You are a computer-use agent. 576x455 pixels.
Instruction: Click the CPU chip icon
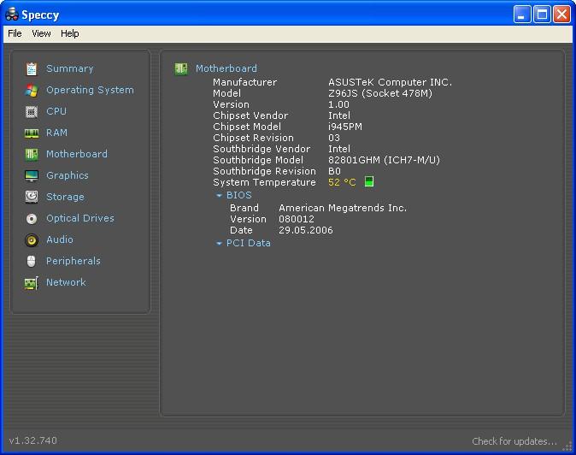coord(32,111)
